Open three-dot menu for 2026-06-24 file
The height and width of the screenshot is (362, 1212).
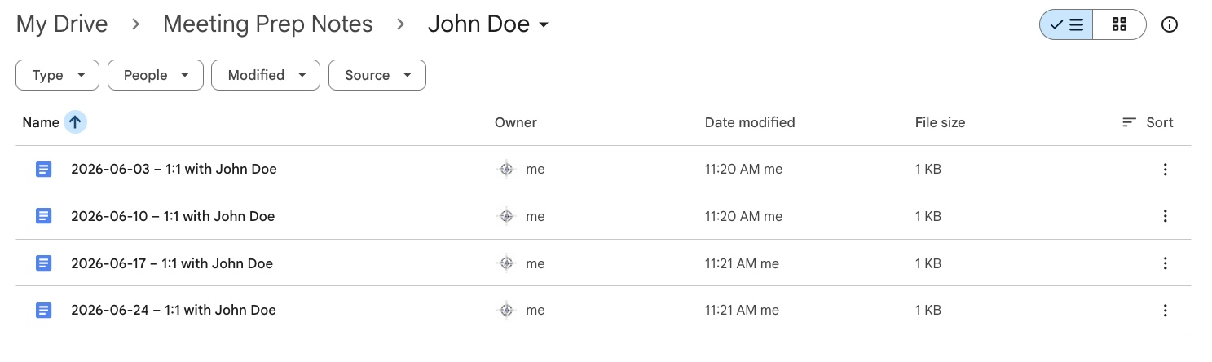[1166, 310]
